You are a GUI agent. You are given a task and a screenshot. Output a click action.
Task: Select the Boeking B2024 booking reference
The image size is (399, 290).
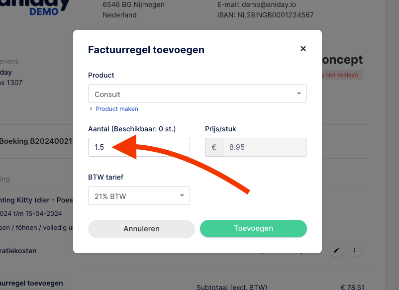pyautogui.click(x=37, y=141)
